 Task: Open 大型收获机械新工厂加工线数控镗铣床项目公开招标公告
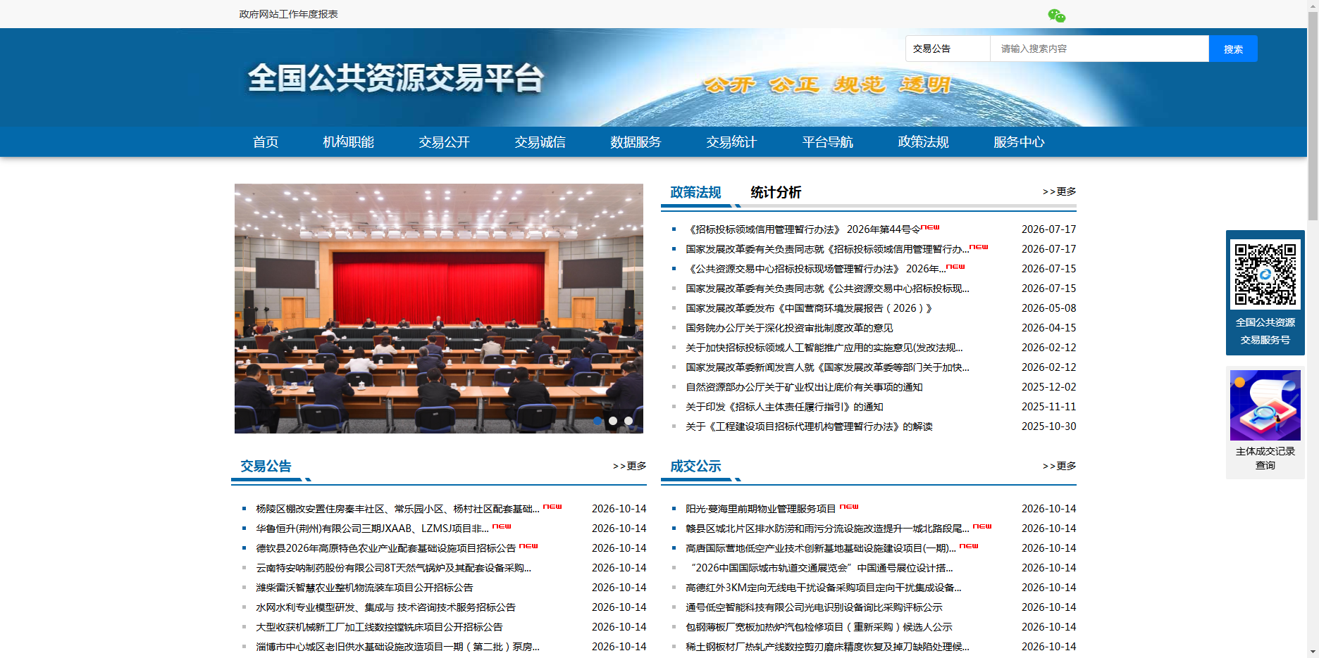click(379, 627)
